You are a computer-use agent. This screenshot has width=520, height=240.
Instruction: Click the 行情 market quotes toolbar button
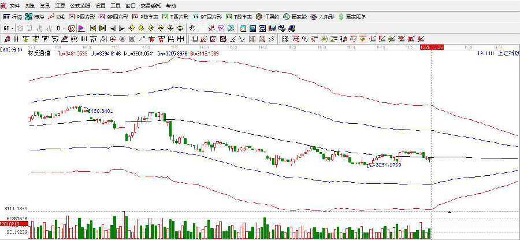pyautogui.click(x=13, y=16)
